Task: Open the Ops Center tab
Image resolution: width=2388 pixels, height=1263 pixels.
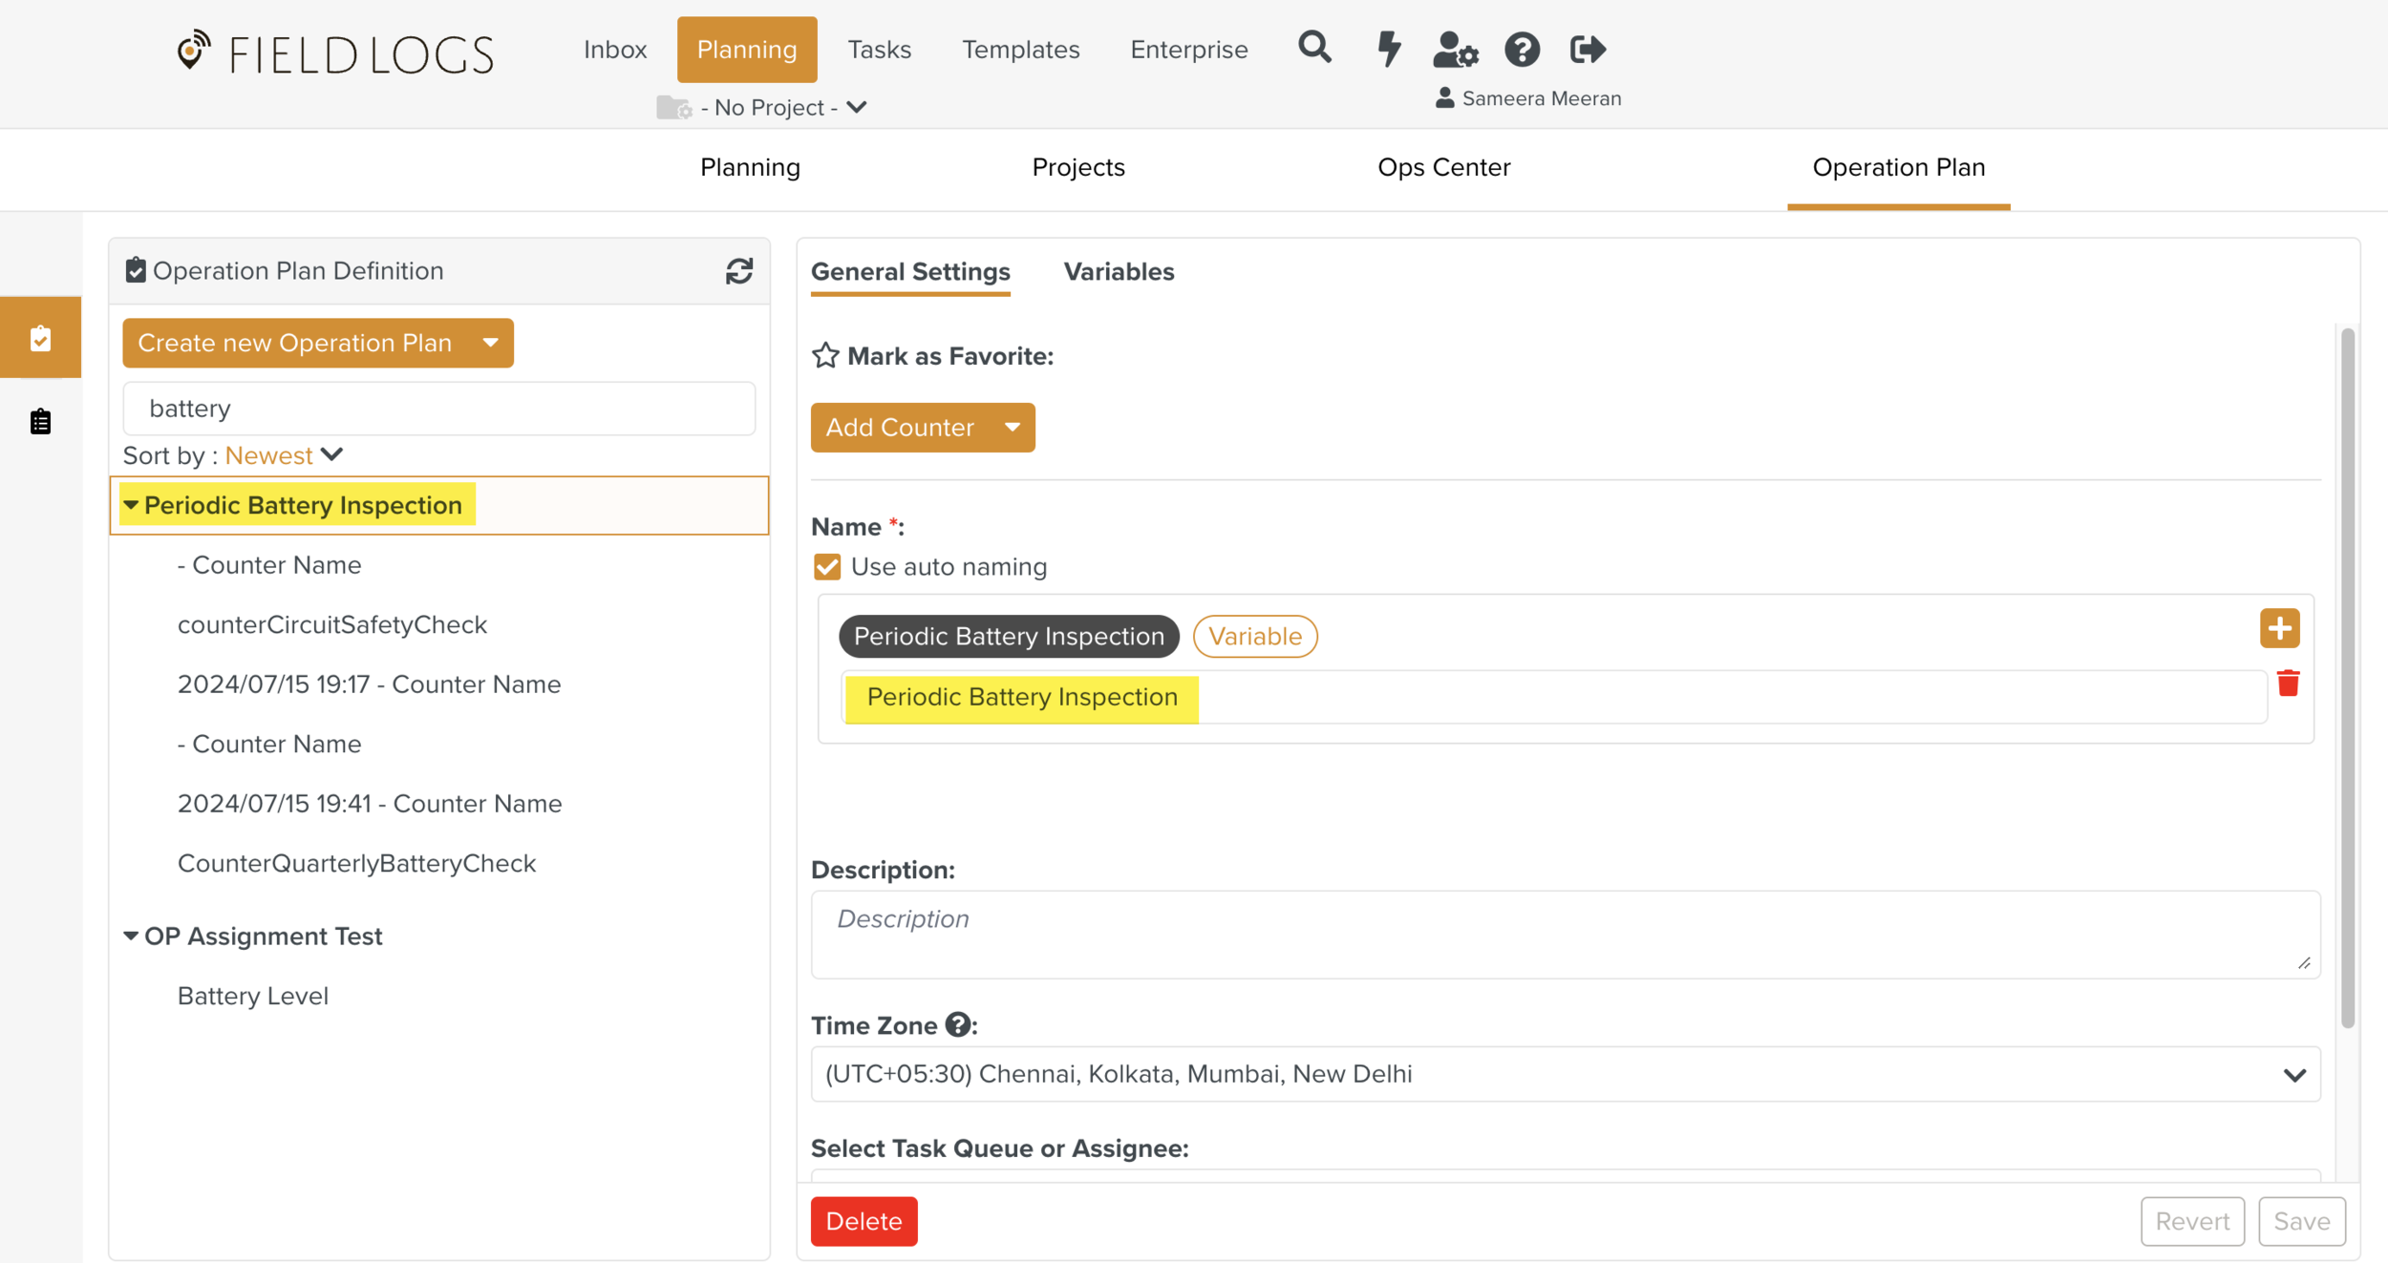Action: tap(1443, 167)
